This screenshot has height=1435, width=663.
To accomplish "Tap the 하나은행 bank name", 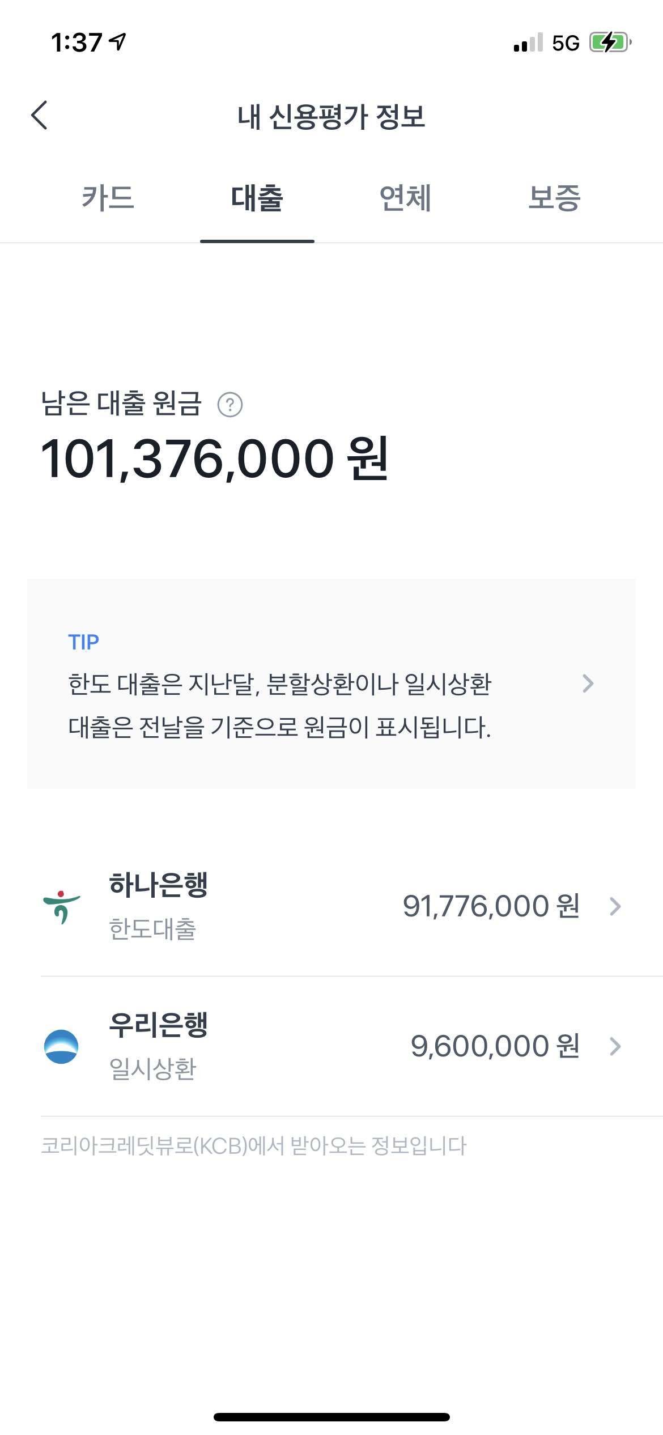I will tap(158, 885).
